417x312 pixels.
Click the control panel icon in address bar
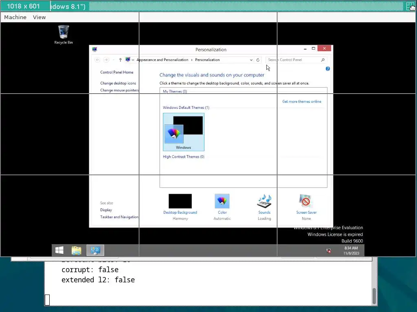click(x=127, y=60)
